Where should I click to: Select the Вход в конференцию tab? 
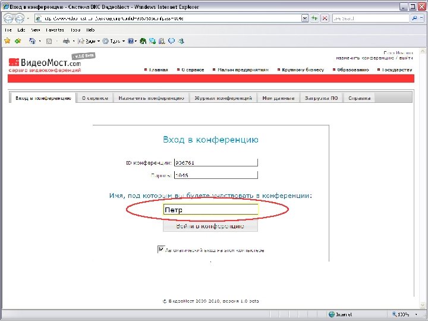coord(43,98)
